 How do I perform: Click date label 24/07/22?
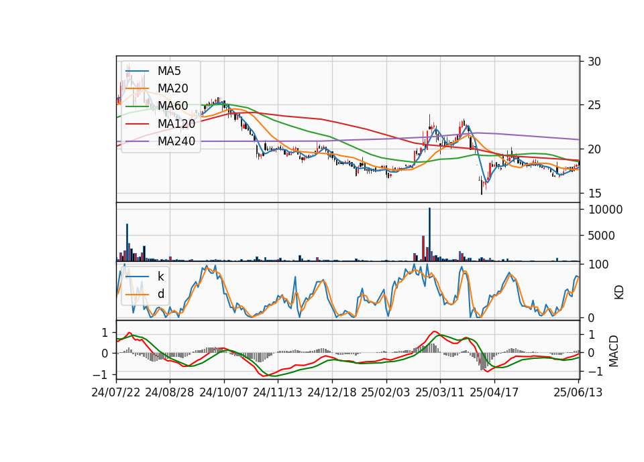(116, 393)
